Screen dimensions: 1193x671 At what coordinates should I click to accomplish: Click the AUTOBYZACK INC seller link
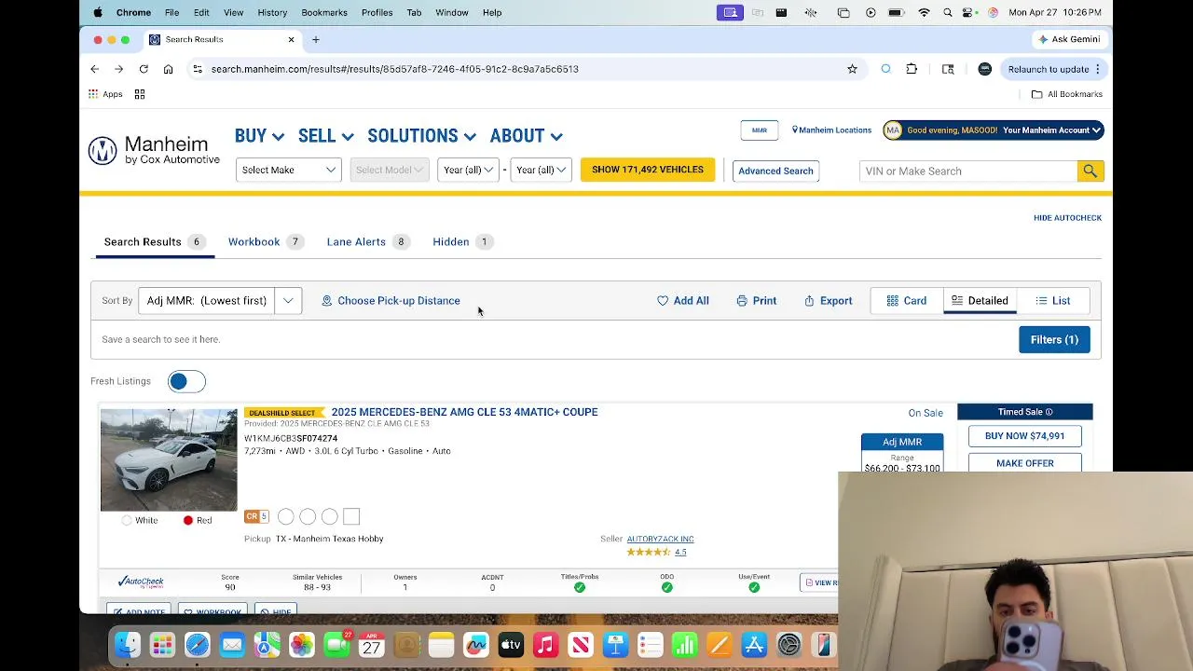660,539
